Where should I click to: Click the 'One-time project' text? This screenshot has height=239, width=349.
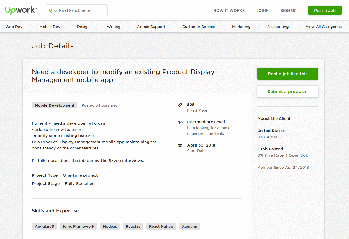[x=80, y=175]
